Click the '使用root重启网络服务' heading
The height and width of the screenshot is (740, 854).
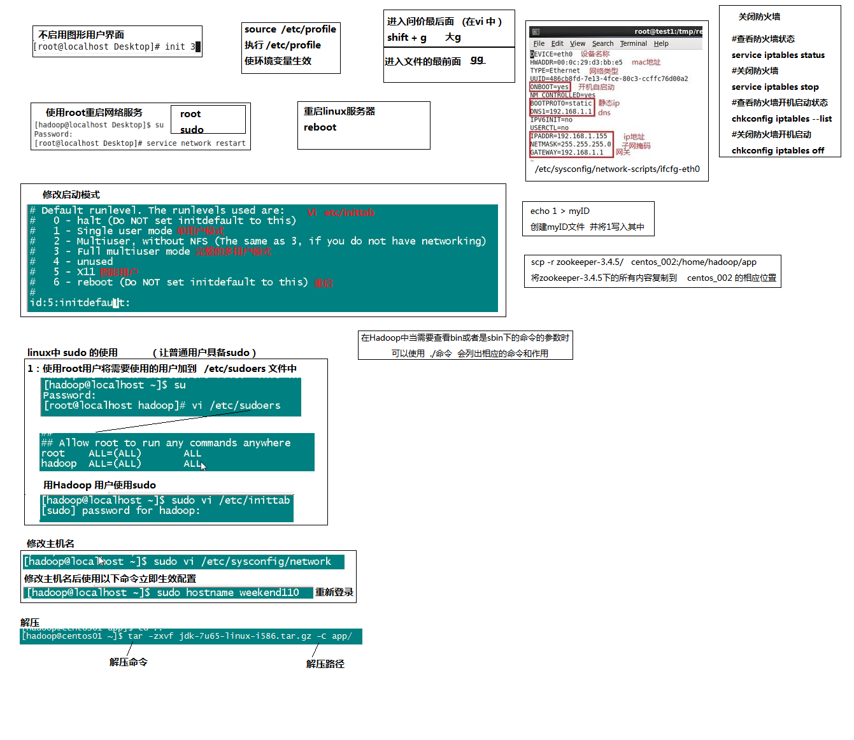click(94, 113)
